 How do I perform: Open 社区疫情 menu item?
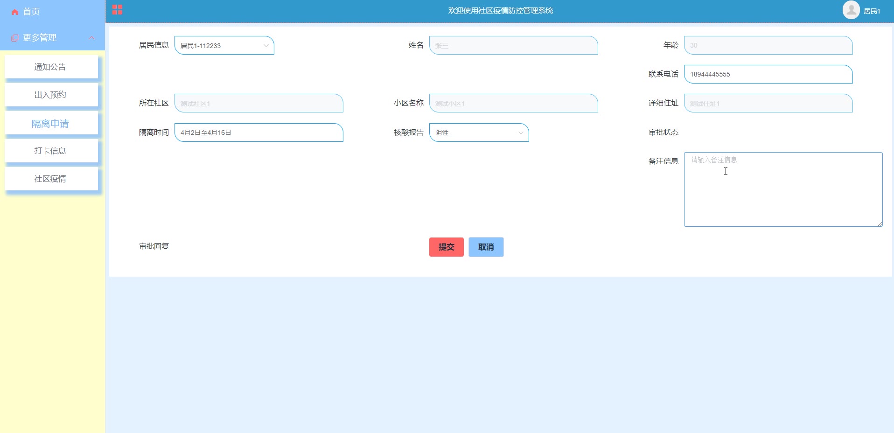[50, 179]
